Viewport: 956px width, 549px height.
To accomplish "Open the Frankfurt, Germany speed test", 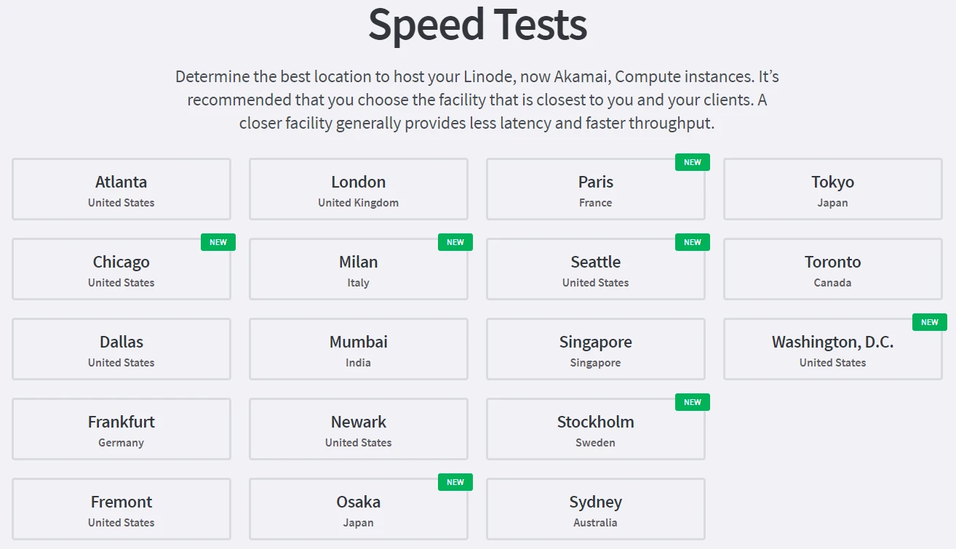I will pyautogui.click(x=122, y=430).
